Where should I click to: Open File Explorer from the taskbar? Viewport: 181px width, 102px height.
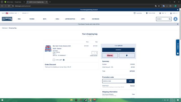click(72, 100)
